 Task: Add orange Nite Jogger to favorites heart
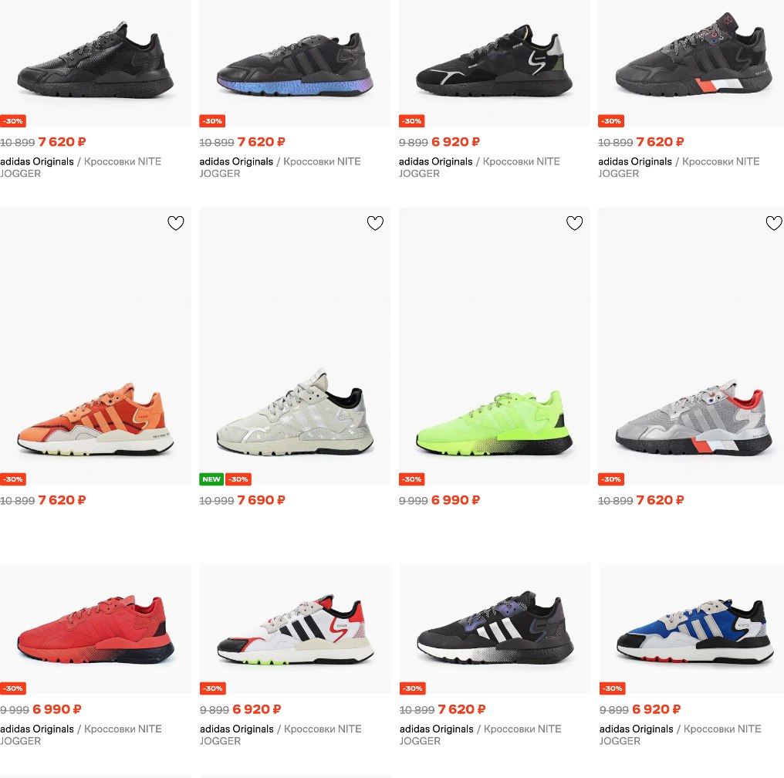click(175, 223)
